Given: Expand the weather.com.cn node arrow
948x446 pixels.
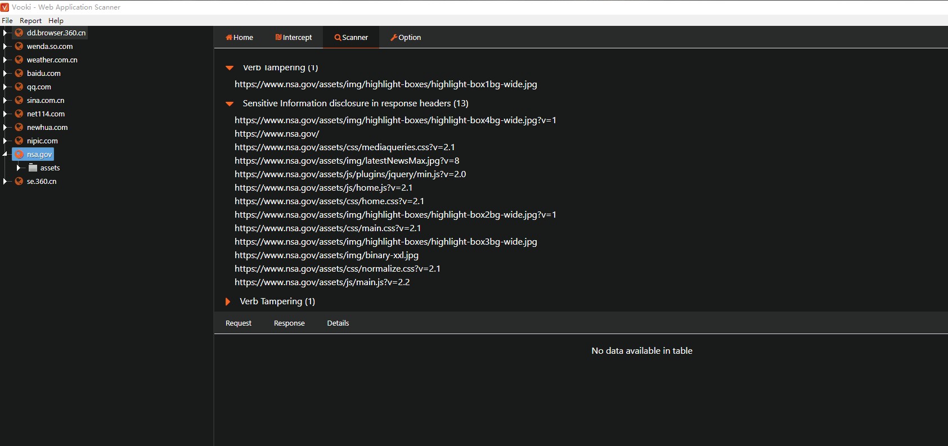Looking at the screenshot, I should click(x=5, y=60).
